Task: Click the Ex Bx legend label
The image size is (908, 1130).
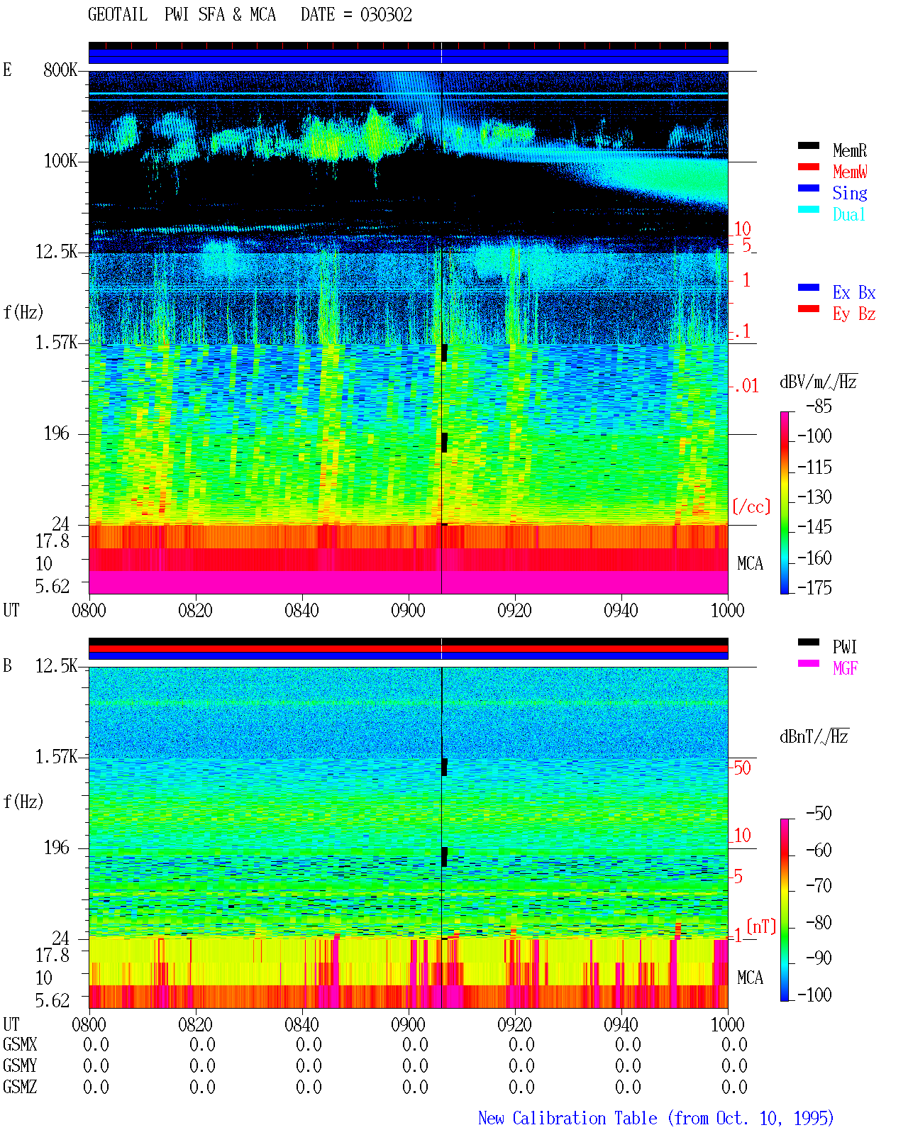Action: (x=854, y=292)
